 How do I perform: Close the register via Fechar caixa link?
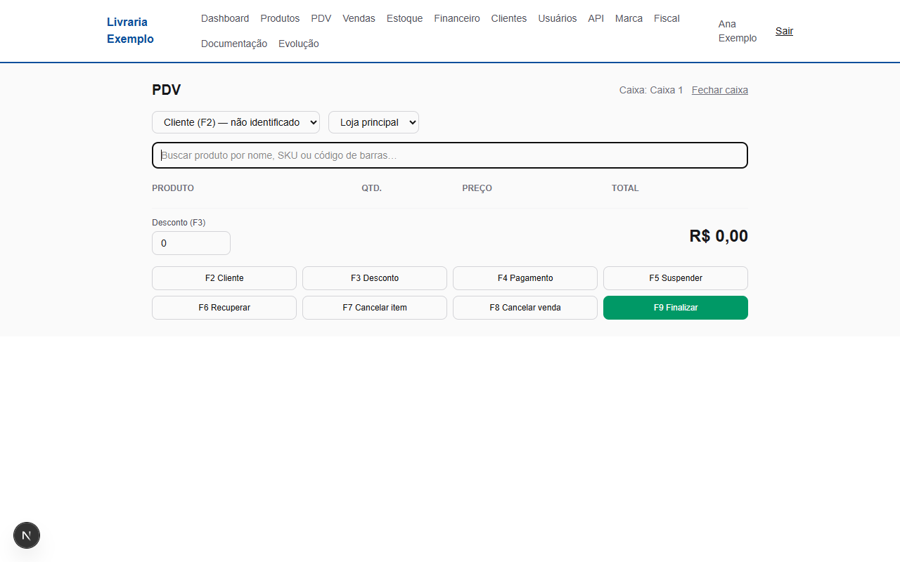[x=720, y=90]
